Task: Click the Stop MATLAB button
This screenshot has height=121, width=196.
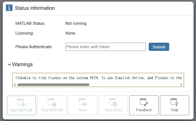Action: coord(52,105)
